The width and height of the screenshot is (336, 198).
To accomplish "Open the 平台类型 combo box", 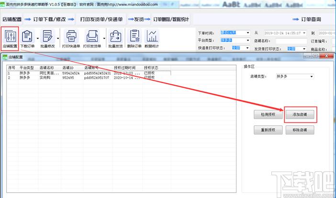I will click(x=235, y=40).
